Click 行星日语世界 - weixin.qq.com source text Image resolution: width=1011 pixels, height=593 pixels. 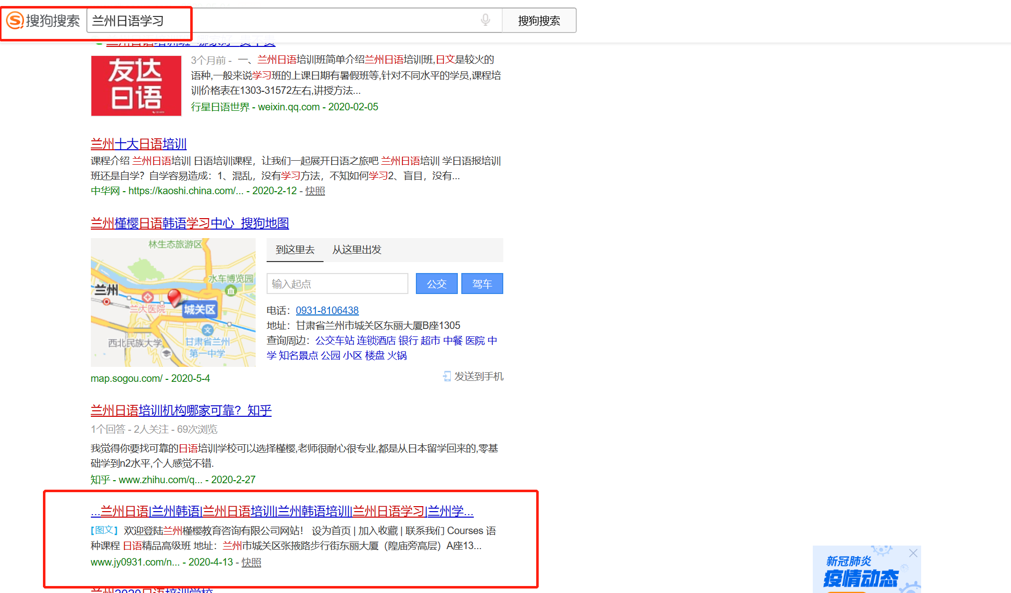pos(255,107)
